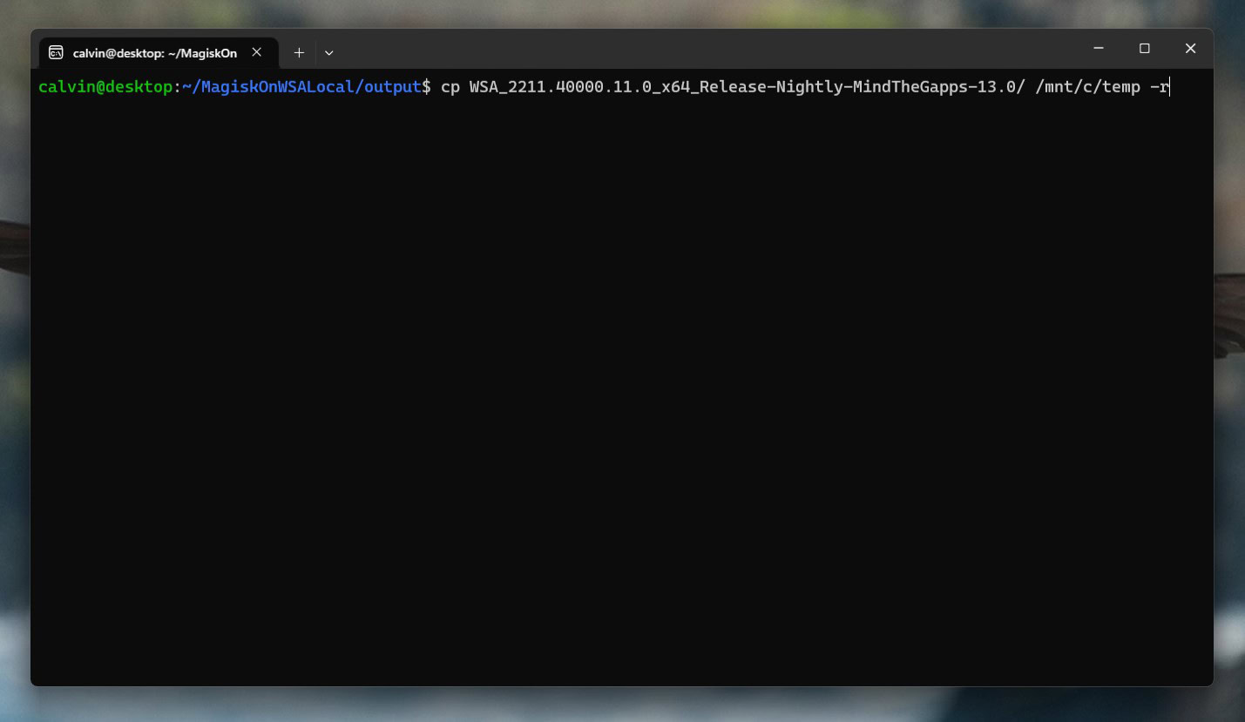This screenshot has height=722, width=1245.
Task: Close the calvin@desktop terminal tab
Action: click(x=257, y=52)
